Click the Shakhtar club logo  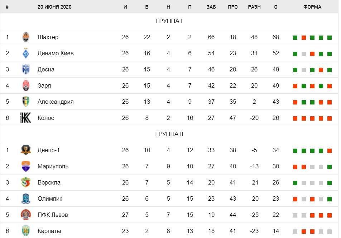pos(26,37)
